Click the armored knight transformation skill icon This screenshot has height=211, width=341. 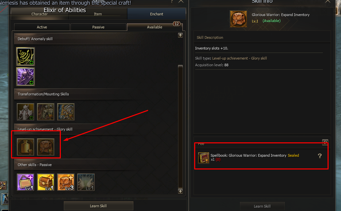tap(26, 112)
